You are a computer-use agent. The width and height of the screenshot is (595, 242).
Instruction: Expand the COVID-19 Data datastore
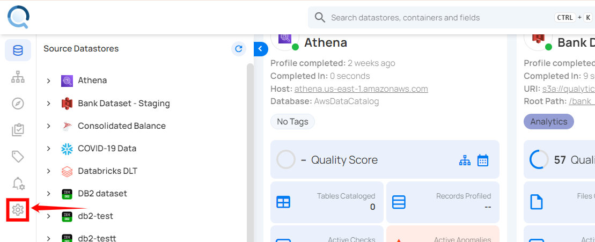point(48,149)
